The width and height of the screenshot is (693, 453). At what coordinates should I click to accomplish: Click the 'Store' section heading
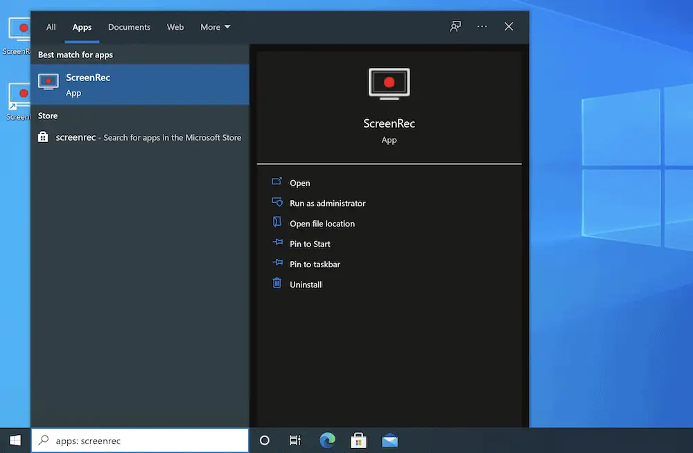[48, 116]
